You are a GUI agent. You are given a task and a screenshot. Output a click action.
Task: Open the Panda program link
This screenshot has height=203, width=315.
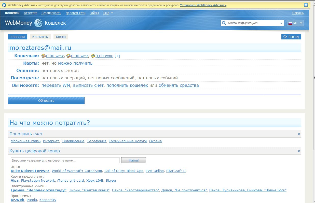pos(32,200)
